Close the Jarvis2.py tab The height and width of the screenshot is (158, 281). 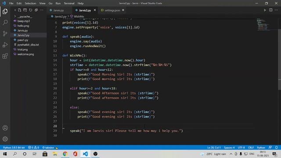[95, 10]
